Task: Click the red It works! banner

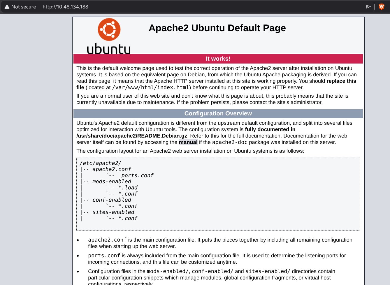Action: point(218,59)
